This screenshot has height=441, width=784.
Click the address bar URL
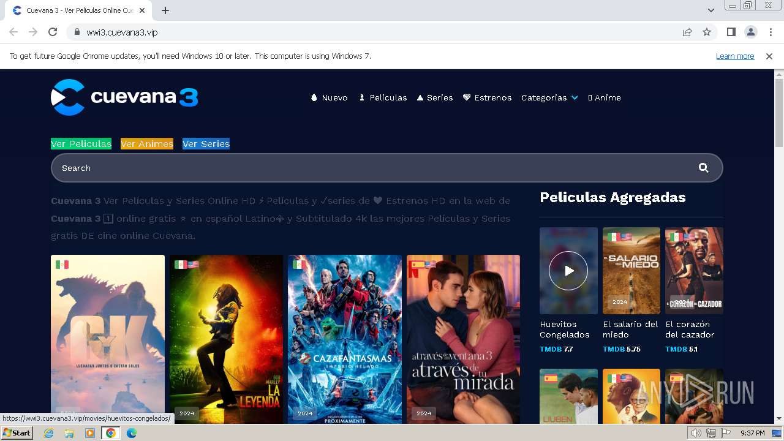coord(122,32)
